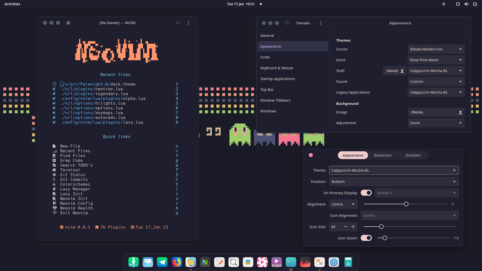Click the power icon in top bar
Image resolution: width=482 pixels, height=271 pixels.
[x=475, y=4]
